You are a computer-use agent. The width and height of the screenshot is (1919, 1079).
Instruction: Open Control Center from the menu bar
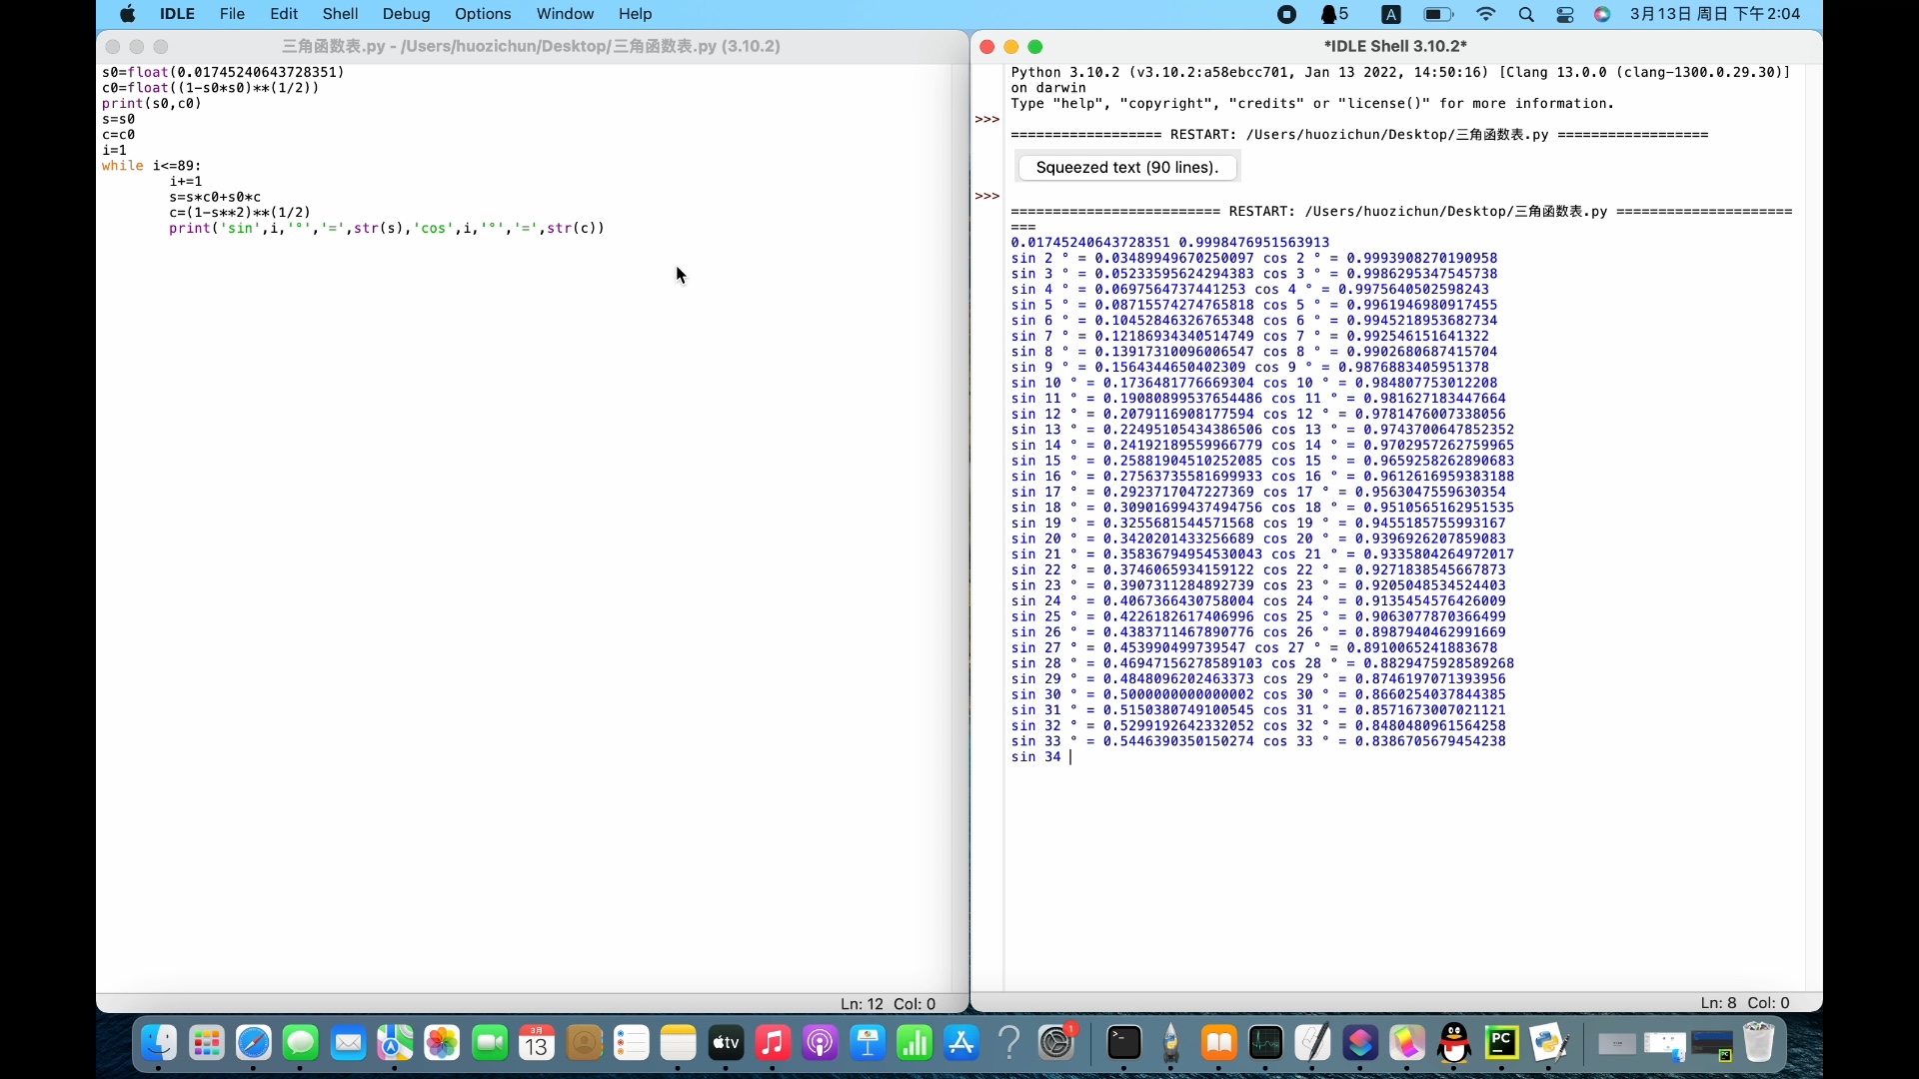click(1565, 14)
